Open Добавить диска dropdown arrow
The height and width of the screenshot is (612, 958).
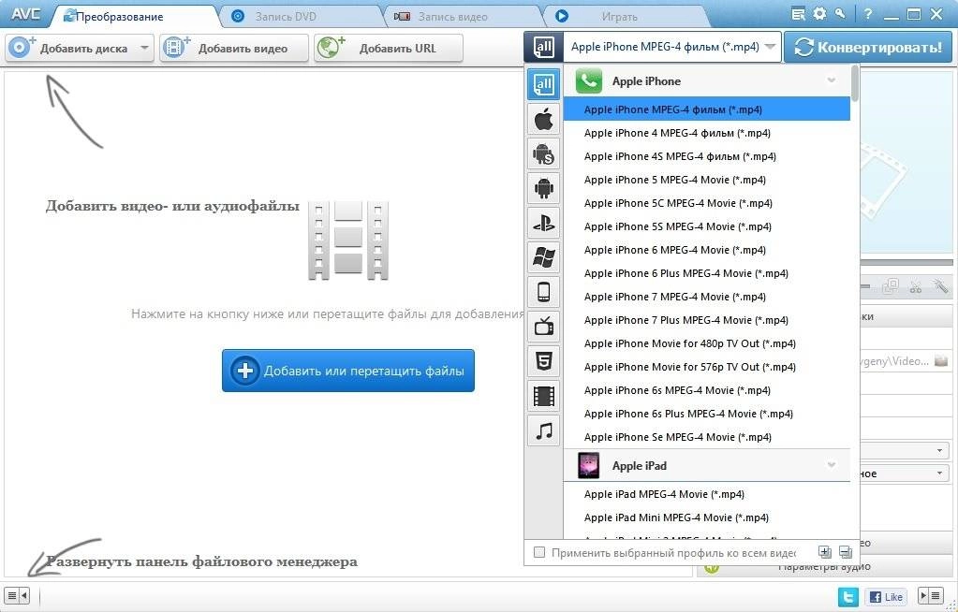pyautogui.click(x=145, y=48)
